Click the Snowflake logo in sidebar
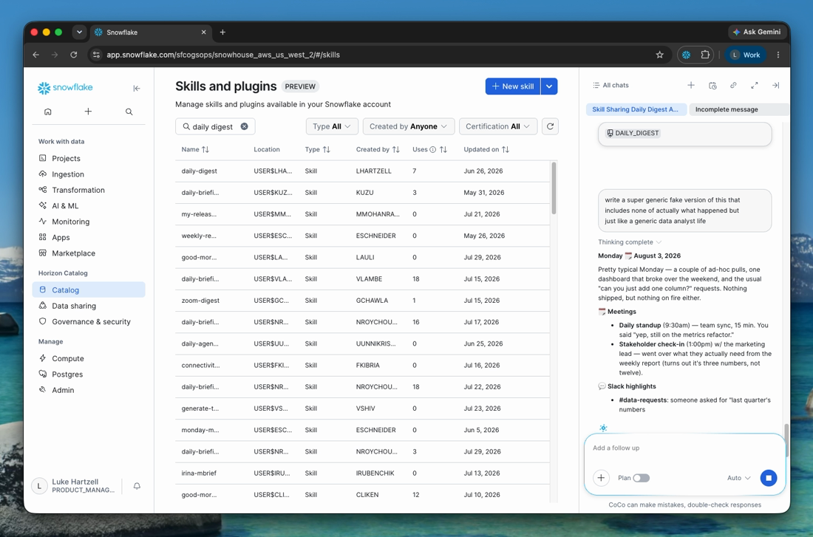The width and height of the screenshot is (813, 537). (65, 88)
